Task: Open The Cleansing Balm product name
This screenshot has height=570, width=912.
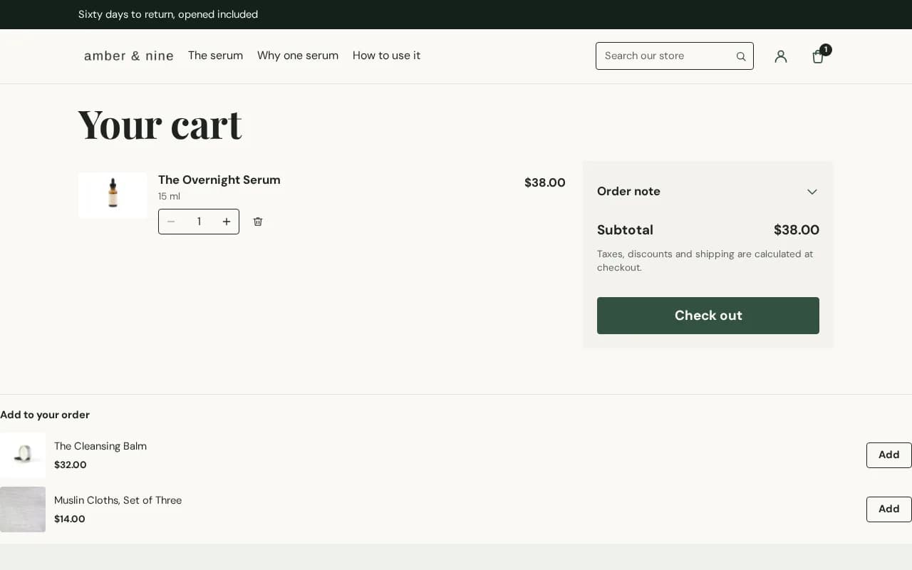Action: [100, 446]
